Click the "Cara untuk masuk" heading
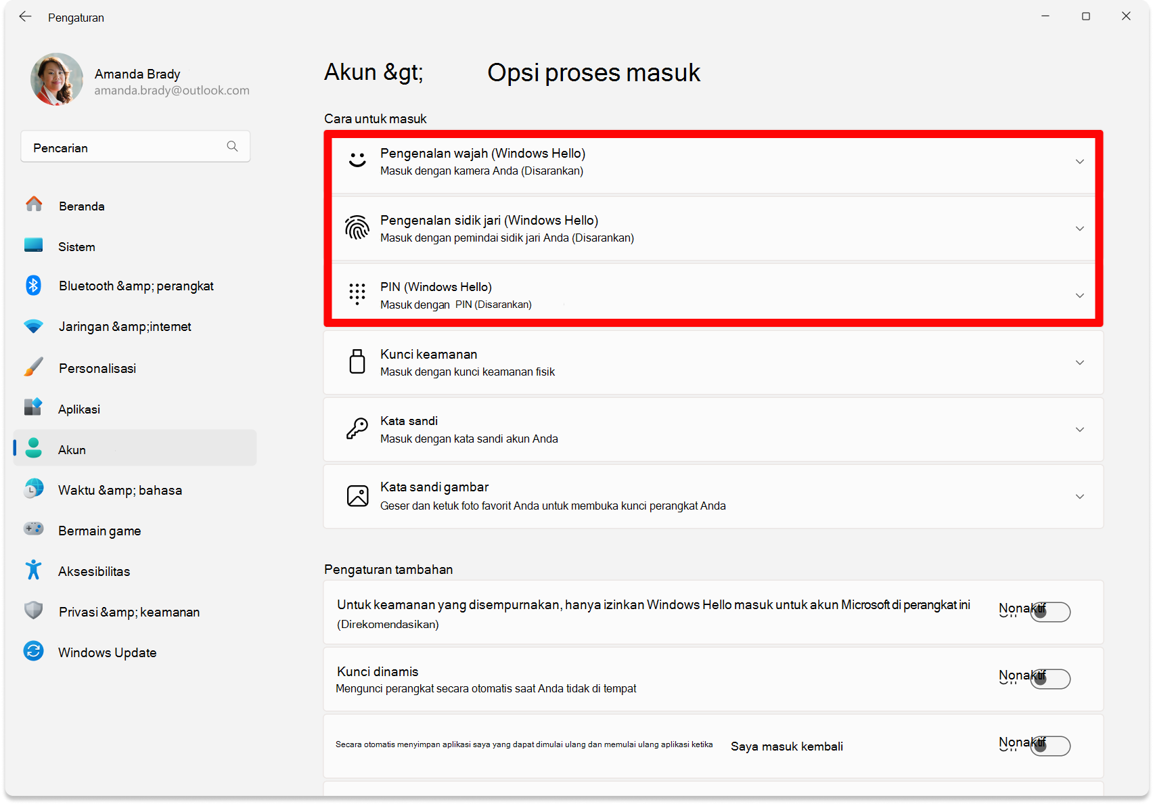Image resolution: width=1153 pixels, height=804 pixels. pos(376,118)
